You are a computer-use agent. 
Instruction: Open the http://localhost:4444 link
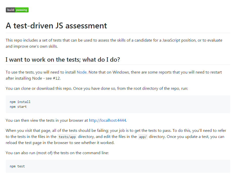point(107,120)
